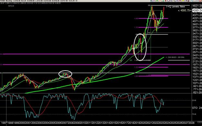Click the 4221-28 price axis label
202x126 pixels.
tap(197, 18)
